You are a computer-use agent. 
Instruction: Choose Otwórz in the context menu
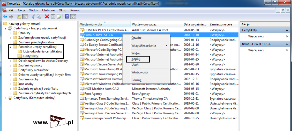(137, 38)
